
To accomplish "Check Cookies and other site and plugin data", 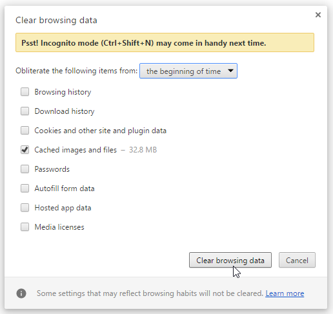I will 25,131.
